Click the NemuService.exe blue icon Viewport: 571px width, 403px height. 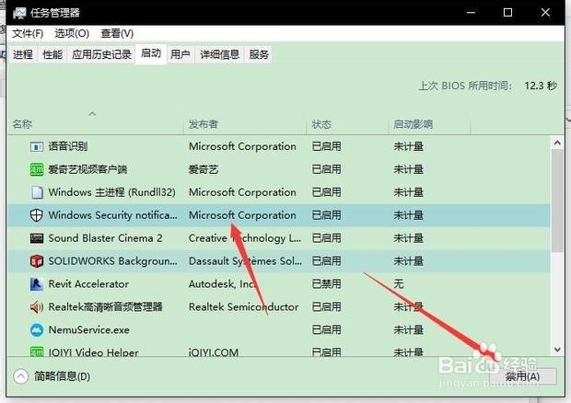(x=37, y=330)
